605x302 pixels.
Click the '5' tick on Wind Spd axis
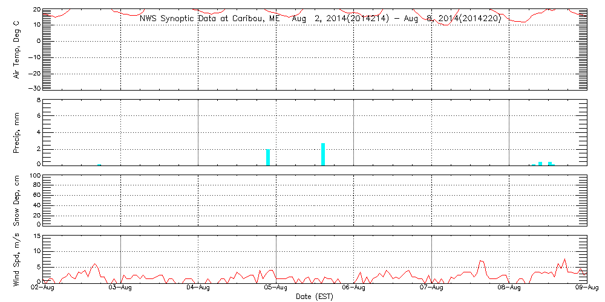point(38,266)
